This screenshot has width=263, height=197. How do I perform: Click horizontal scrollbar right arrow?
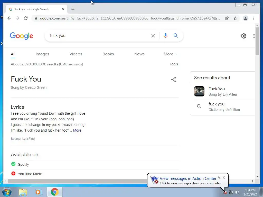[x=253, y=181]
